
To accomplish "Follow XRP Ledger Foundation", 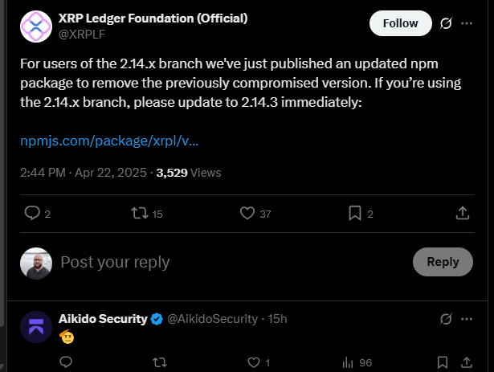I will click(400, 23).
